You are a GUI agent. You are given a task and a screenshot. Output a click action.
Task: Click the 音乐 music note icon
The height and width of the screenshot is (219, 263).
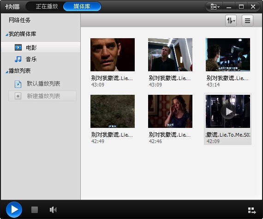click(x=18, y=59)
